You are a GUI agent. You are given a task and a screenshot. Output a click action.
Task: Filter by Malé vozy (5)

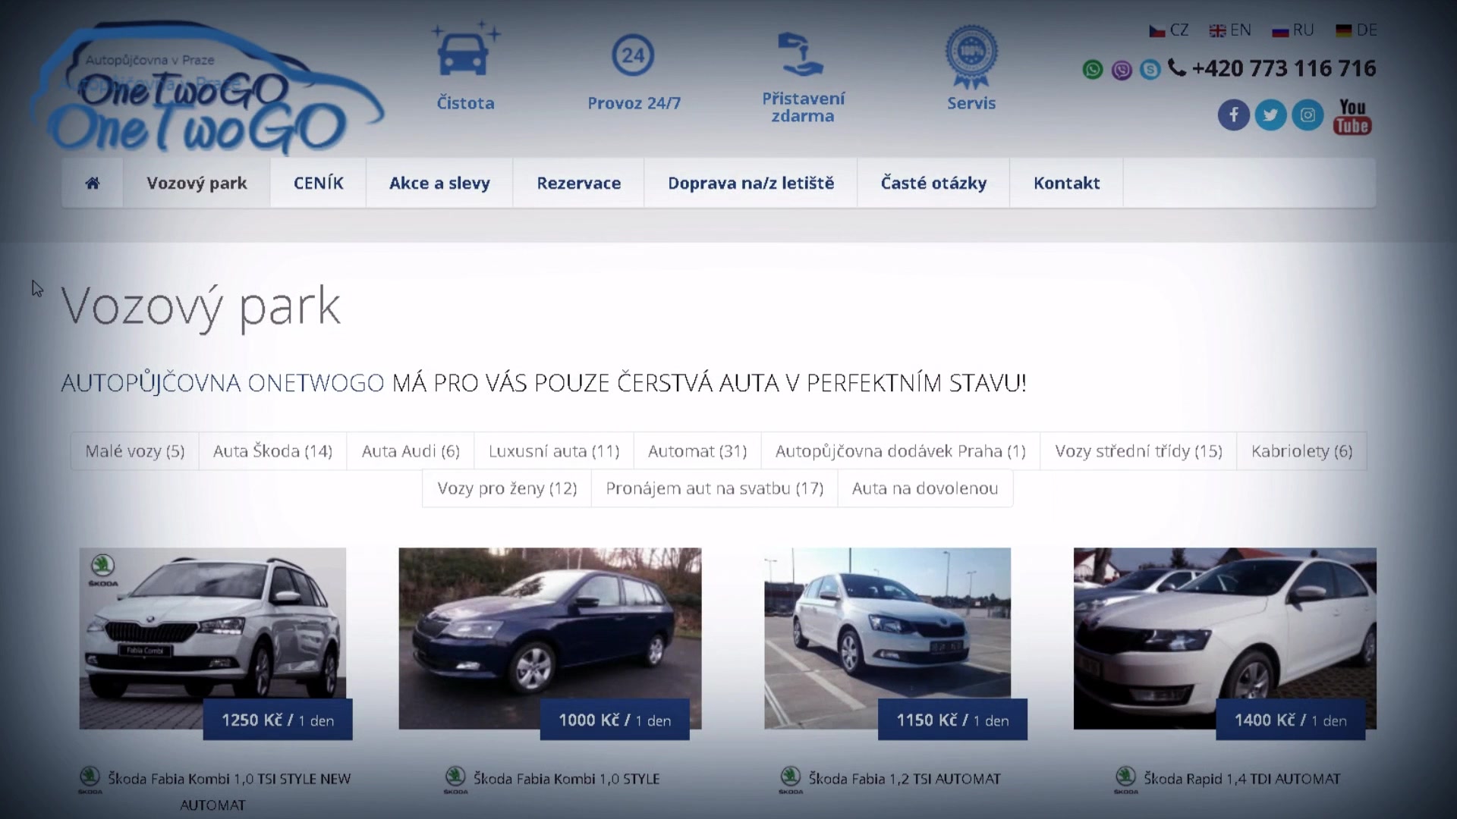(135, 451)
